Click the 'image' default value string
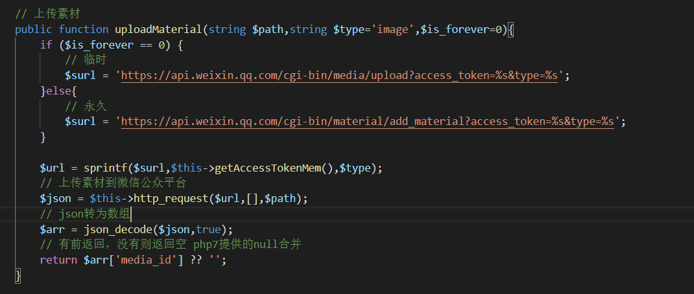Screen dimensions: 694x294 pyautogui.click(x=392, y=30)
